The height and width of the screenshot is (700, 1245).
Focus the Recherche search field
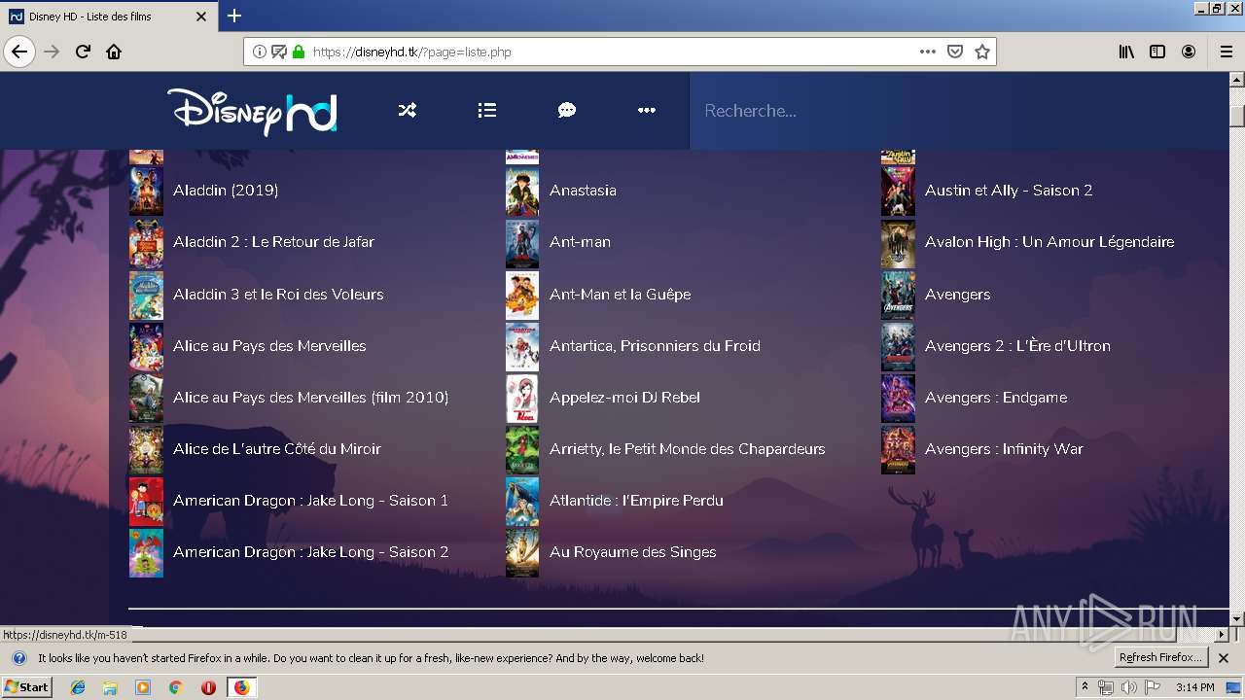[x=959, y=111]
